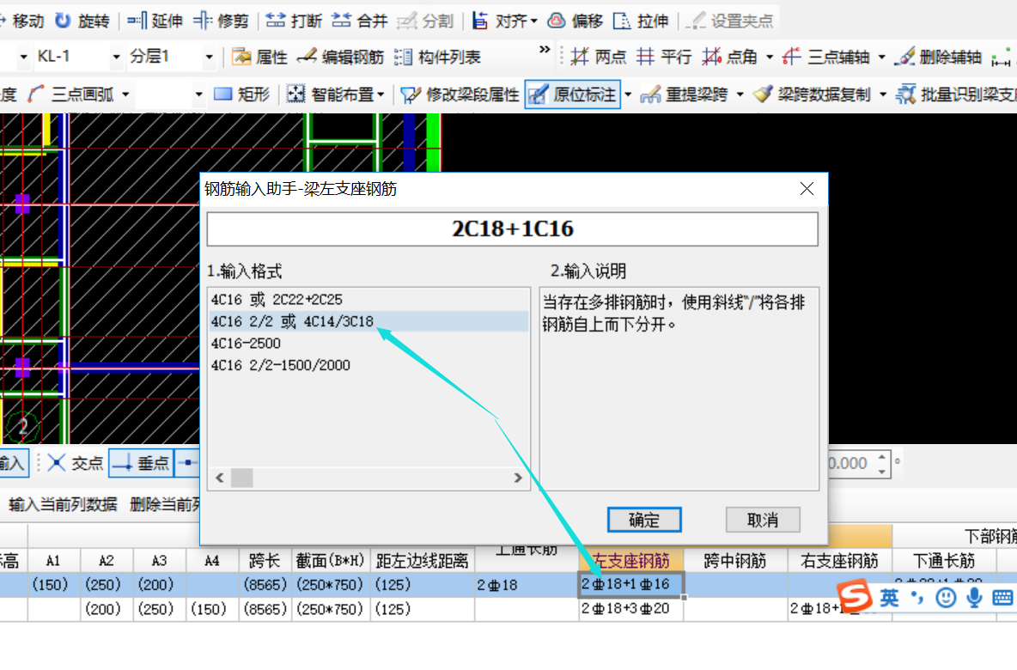Viewport: 1017px width, 670px height.
Task: Activate the Stretch (拉伸) tool
Action: click(641, 21)
